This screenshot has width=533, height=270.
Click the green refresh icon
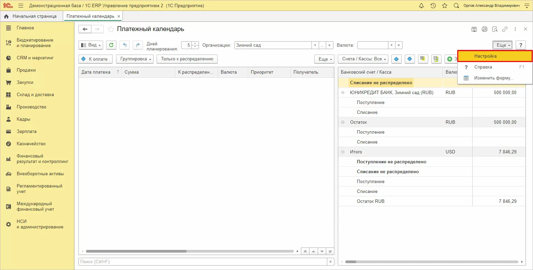[x=111, y=45]
